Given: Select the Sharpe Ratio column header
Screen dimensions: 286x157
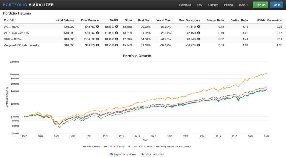Looking at the screenshot, I should pyautogui.click(x=215, y=20).
